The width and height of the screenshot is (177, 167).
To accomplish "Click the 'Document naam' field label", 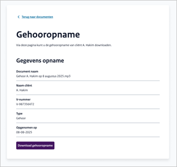I will click(x=27, y=71).
